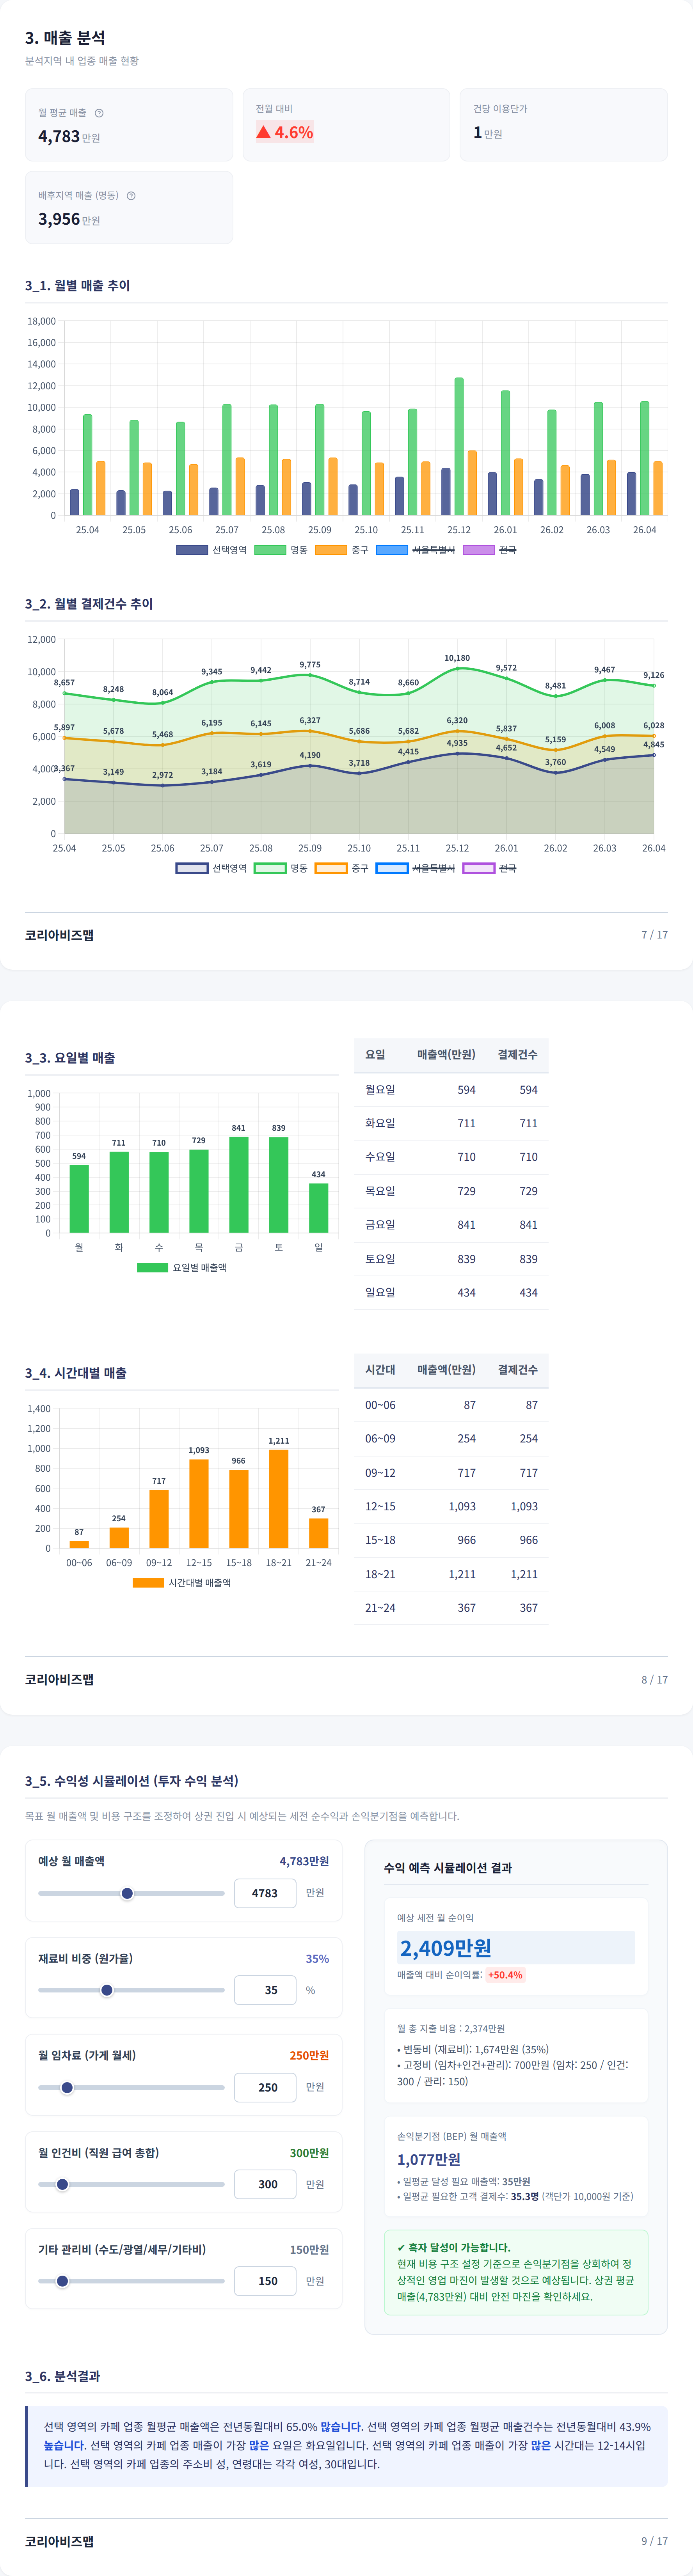693x2576 pixels.
Task: Click the 3_2. 월별 결제건수 추이 heading
Action: point(89,604)
